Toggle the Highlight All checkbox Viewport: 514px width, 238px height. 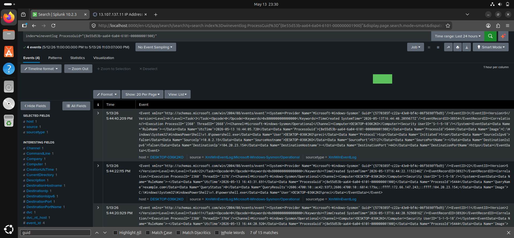(115, 233)
